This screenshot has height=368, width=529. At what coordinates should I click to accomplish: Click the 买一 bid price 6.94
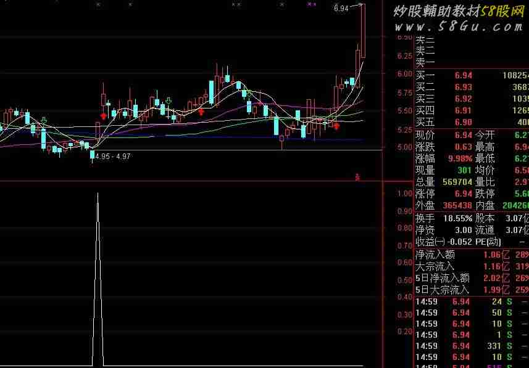(463, 75)
